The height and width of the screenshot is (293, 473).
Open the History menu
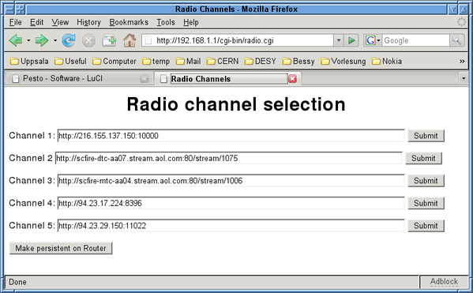pos(88,22)
